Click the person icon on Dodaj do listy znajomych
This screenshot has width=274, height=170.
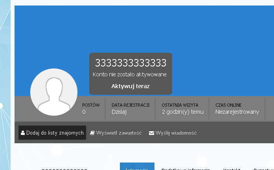[x=23, y=133]
